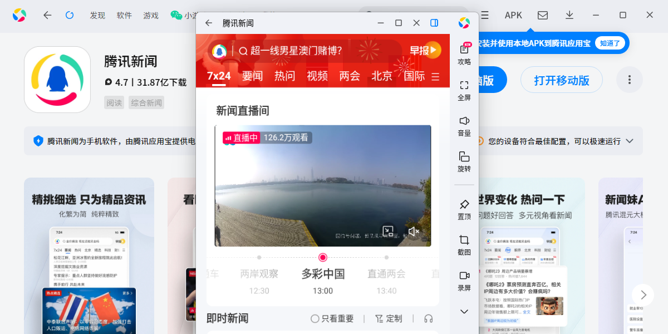Viewport: 668px width, 334px height.
Task: Select the 截图 (screenshot) icon in the sidebar
Action: click(464, 239)
